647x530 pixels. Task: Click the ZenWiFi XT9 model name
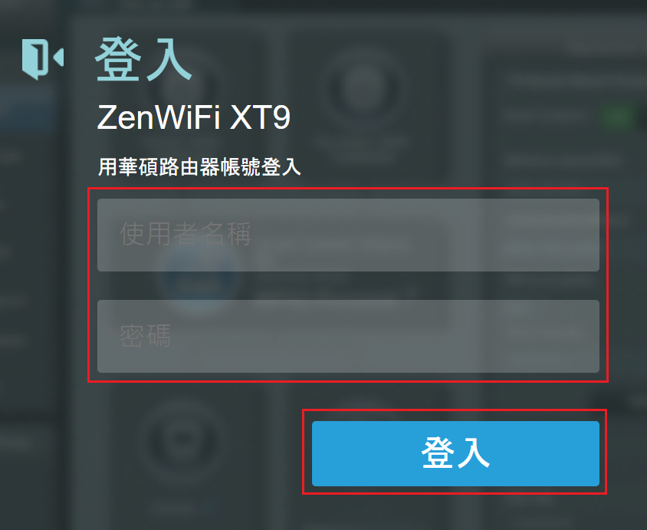pyautogui.click(x=193, y=117)
